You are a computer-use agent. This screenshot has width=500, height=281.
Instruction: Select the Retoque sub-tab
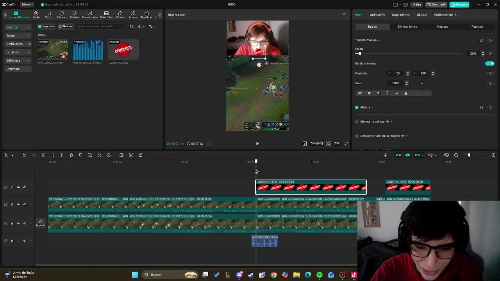tap(477, 27)
